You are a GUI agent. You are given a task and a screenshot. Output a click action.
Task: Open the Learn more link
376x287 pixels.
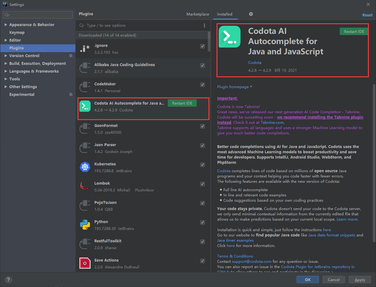pyautogui.click(x=347, y=219)
